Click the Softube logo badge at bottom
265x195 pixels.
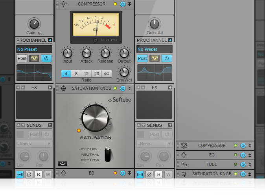(x=63, y=163)
